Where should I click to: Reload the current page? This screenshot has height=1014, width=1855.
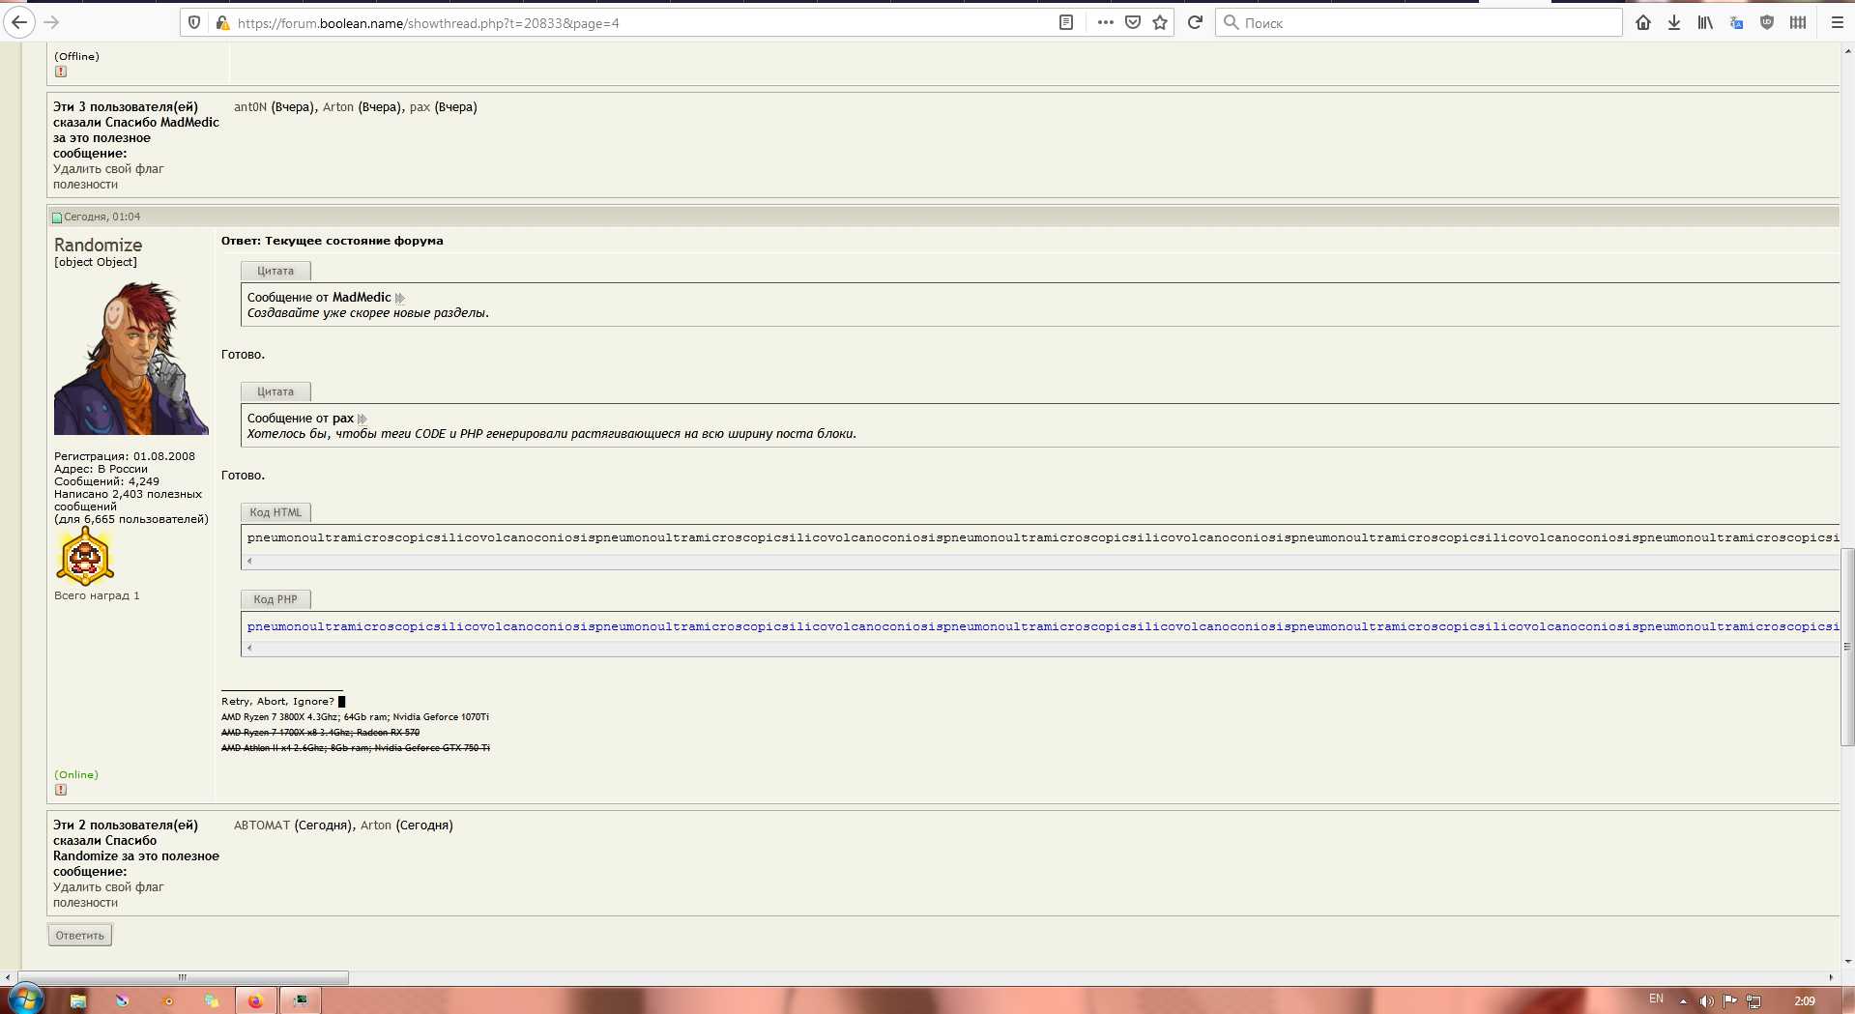point(1195,22)
